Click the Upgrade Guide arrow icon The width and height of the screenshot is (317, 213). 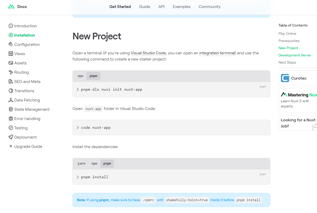pos(11,146)
